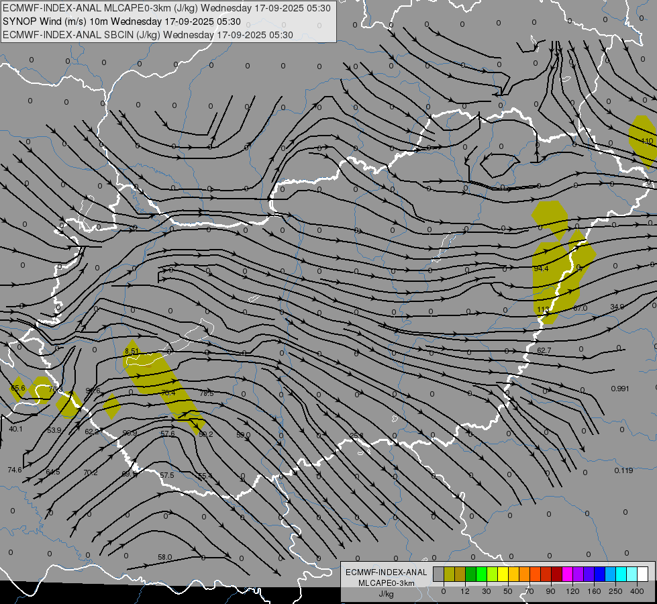
Task: Click the map value 0.991
Action: 620,389
